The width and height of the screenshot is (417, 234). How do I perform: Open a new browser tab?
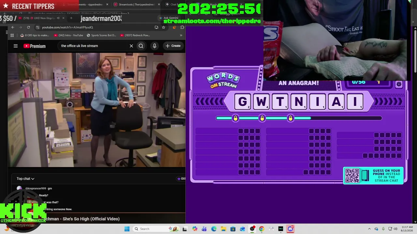tap(71, 18)
